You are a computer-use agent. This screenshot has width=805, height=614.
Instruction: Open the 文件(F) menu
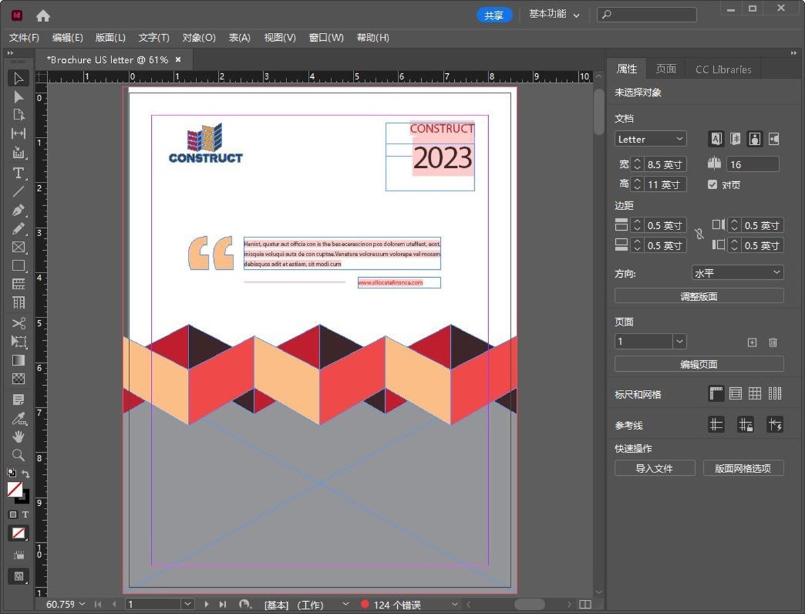23,38
